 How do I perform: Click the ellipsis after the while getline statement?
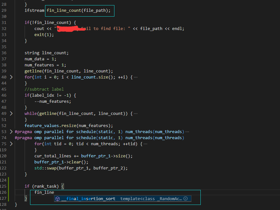point(136,114)
